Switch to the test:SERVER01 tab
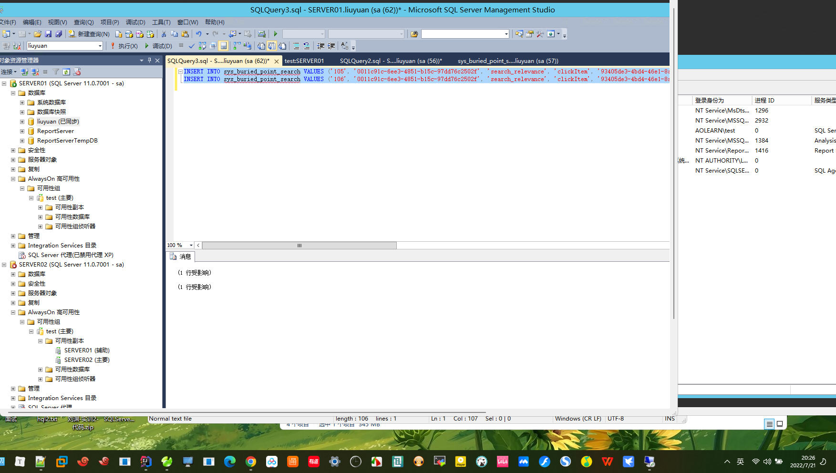This screenshot has height=473, width=836. pyautogui.click(x=304, y=61)
